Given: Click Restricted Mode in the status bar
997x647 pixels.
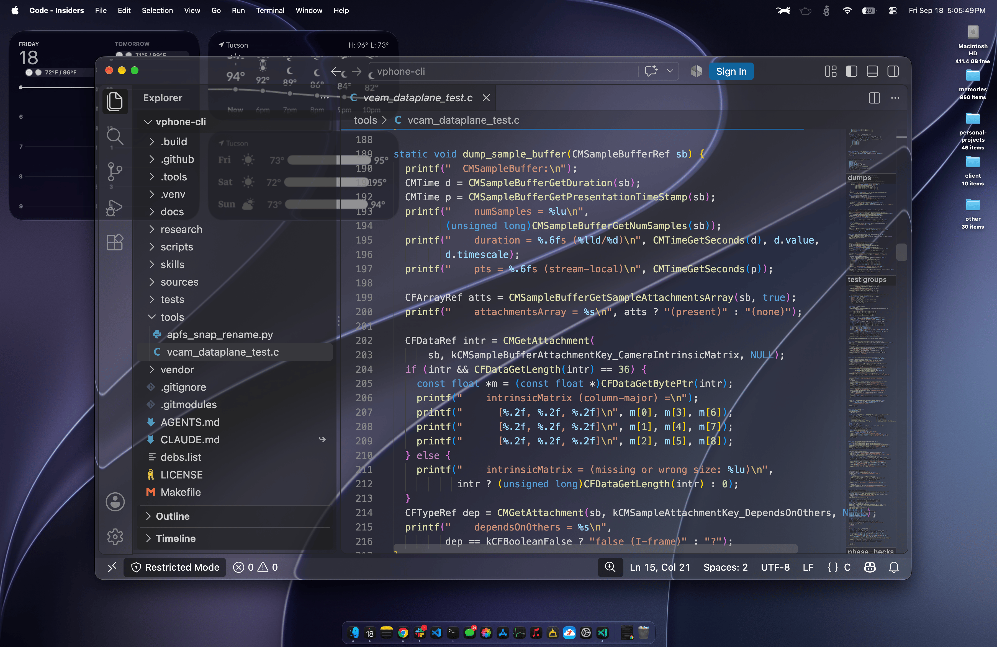Looking at the screenshot, I should [x=175, y=567].
